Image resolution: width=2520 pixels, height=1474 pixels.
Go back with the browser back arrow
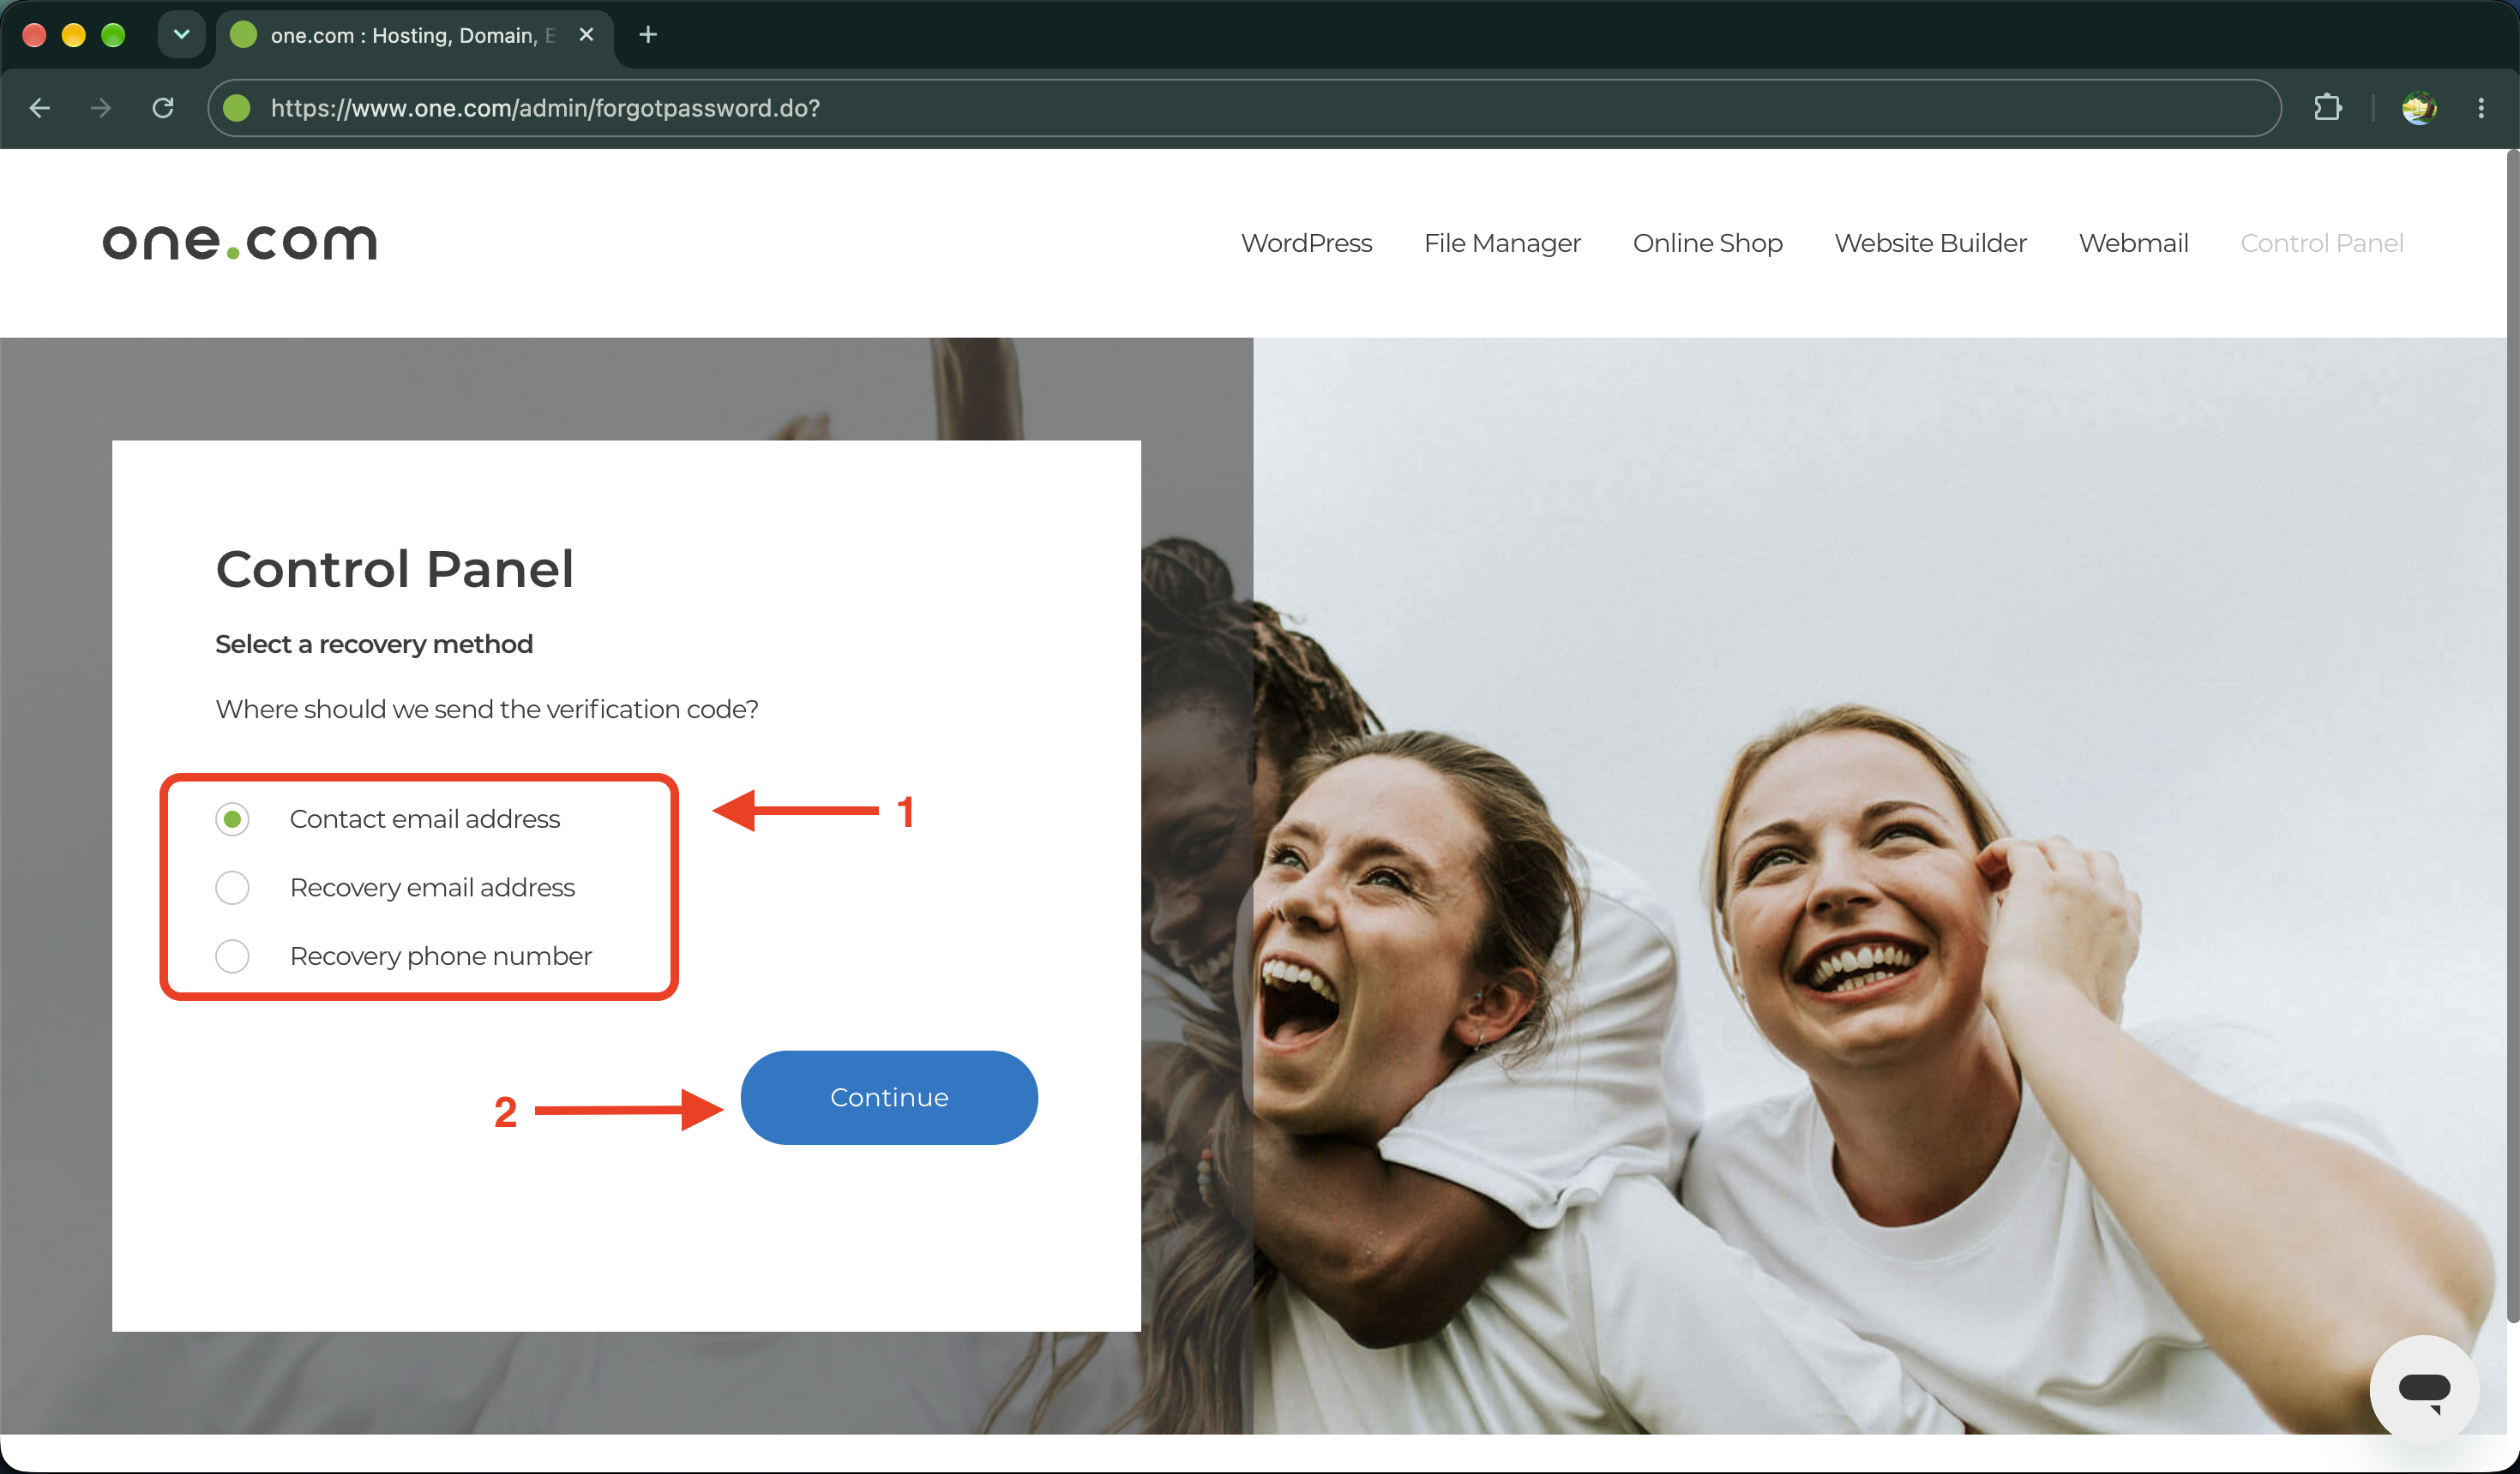coord(40,108)
